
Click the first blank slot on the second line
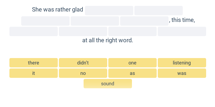45,21
